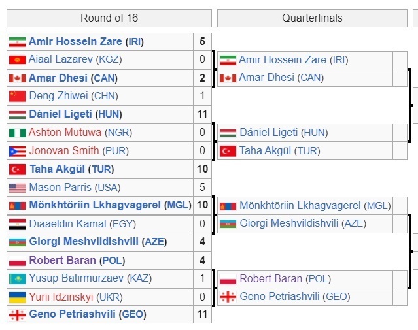Click the Egypt flag next to Diaaeldin Kamal
418x330 pixels.
(17, 224)
